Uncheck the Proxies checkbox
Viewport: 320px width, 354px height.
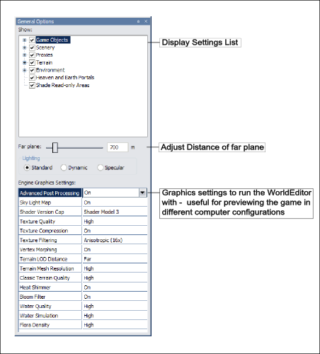click(32, 55)
